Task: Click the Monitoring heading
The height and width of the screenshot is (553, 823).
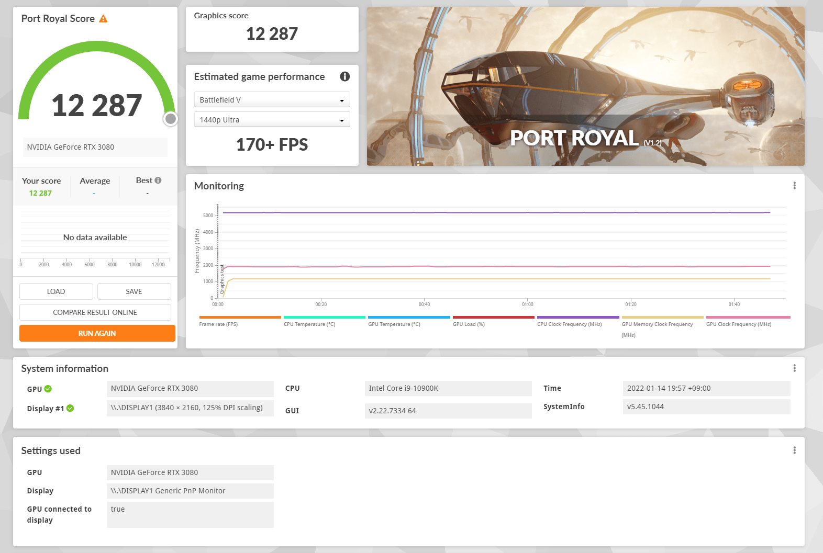Action: coord(219,186)
